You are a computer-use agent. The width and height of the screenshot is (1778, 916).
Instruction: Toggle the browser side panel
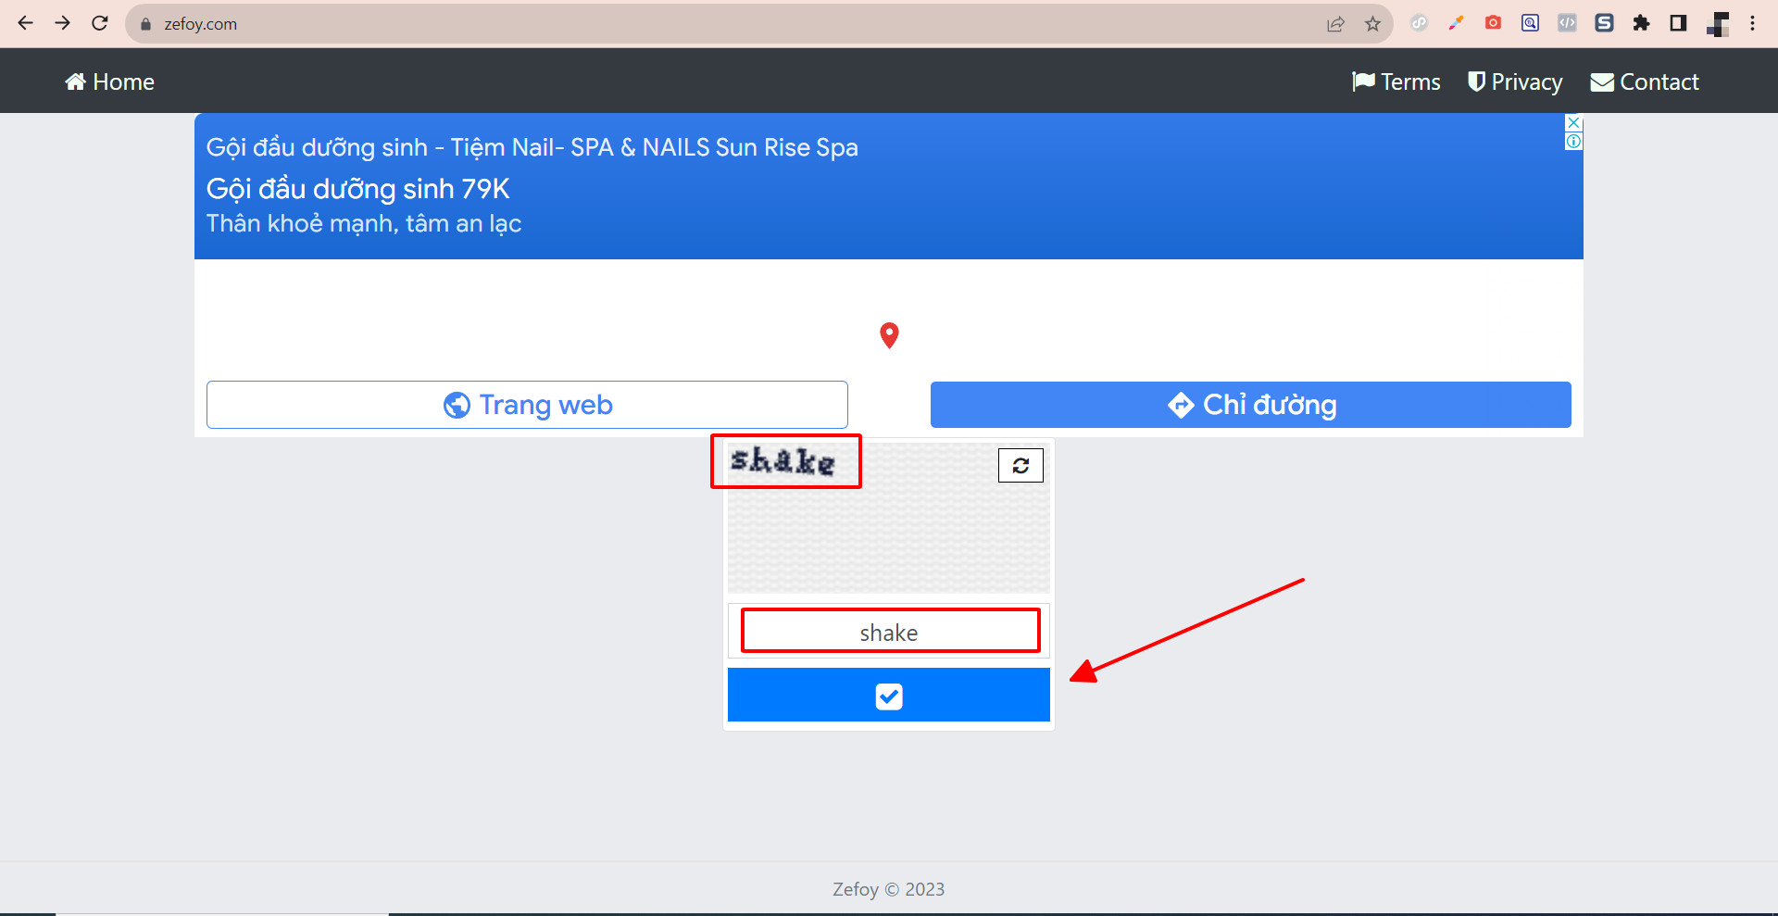click(x=1678, y=23)
